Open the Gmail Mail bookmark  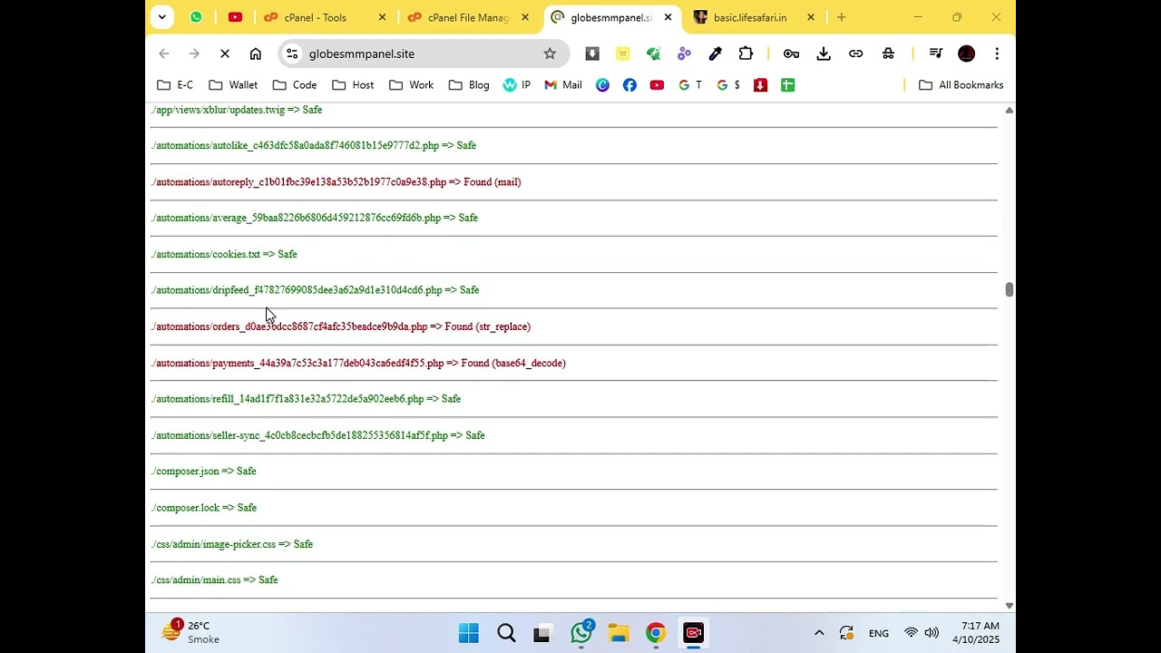563,85
